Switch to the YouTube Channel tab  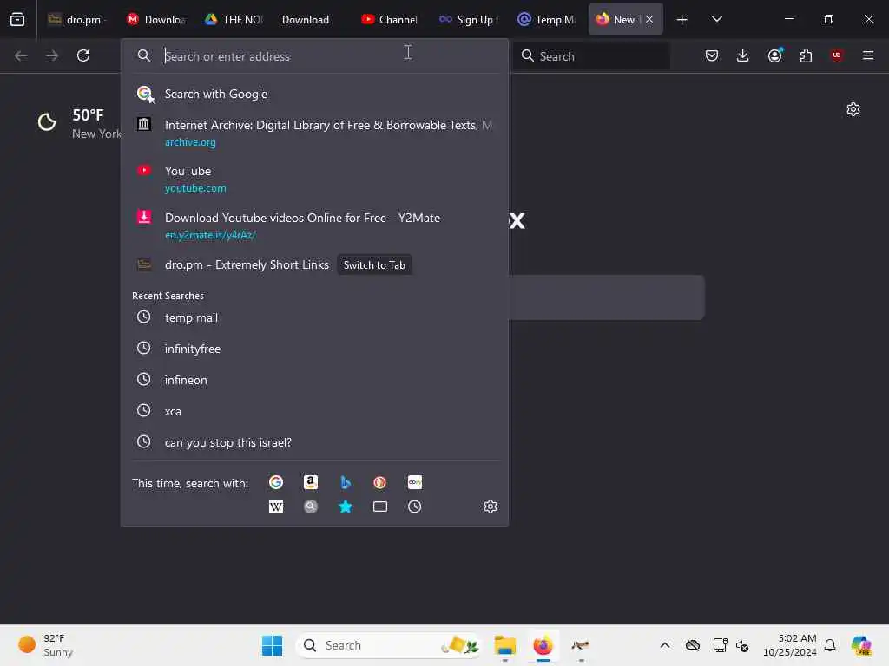point(391,20)
